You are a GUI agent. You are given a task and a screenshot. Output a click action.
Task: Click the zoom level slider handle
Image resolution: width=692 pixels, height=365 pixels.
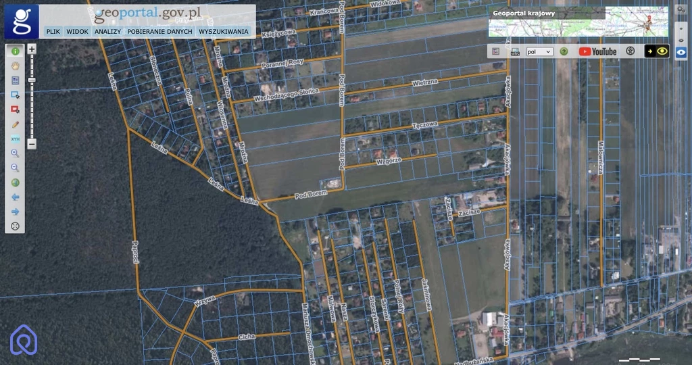coord(32,80)
